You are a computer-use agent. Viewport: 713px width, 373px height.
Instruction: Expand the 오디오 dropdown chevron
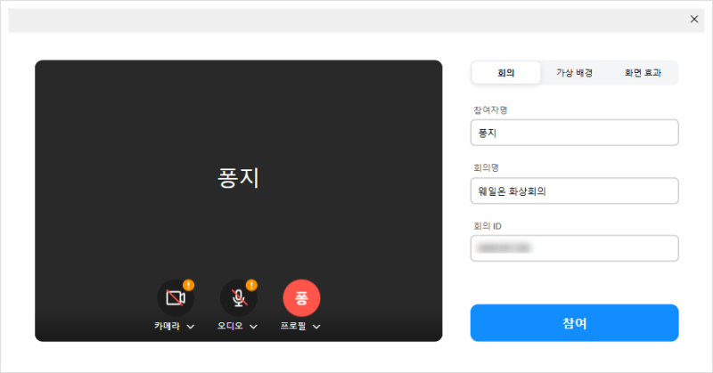pyautogui.click(x=254, y=327)
